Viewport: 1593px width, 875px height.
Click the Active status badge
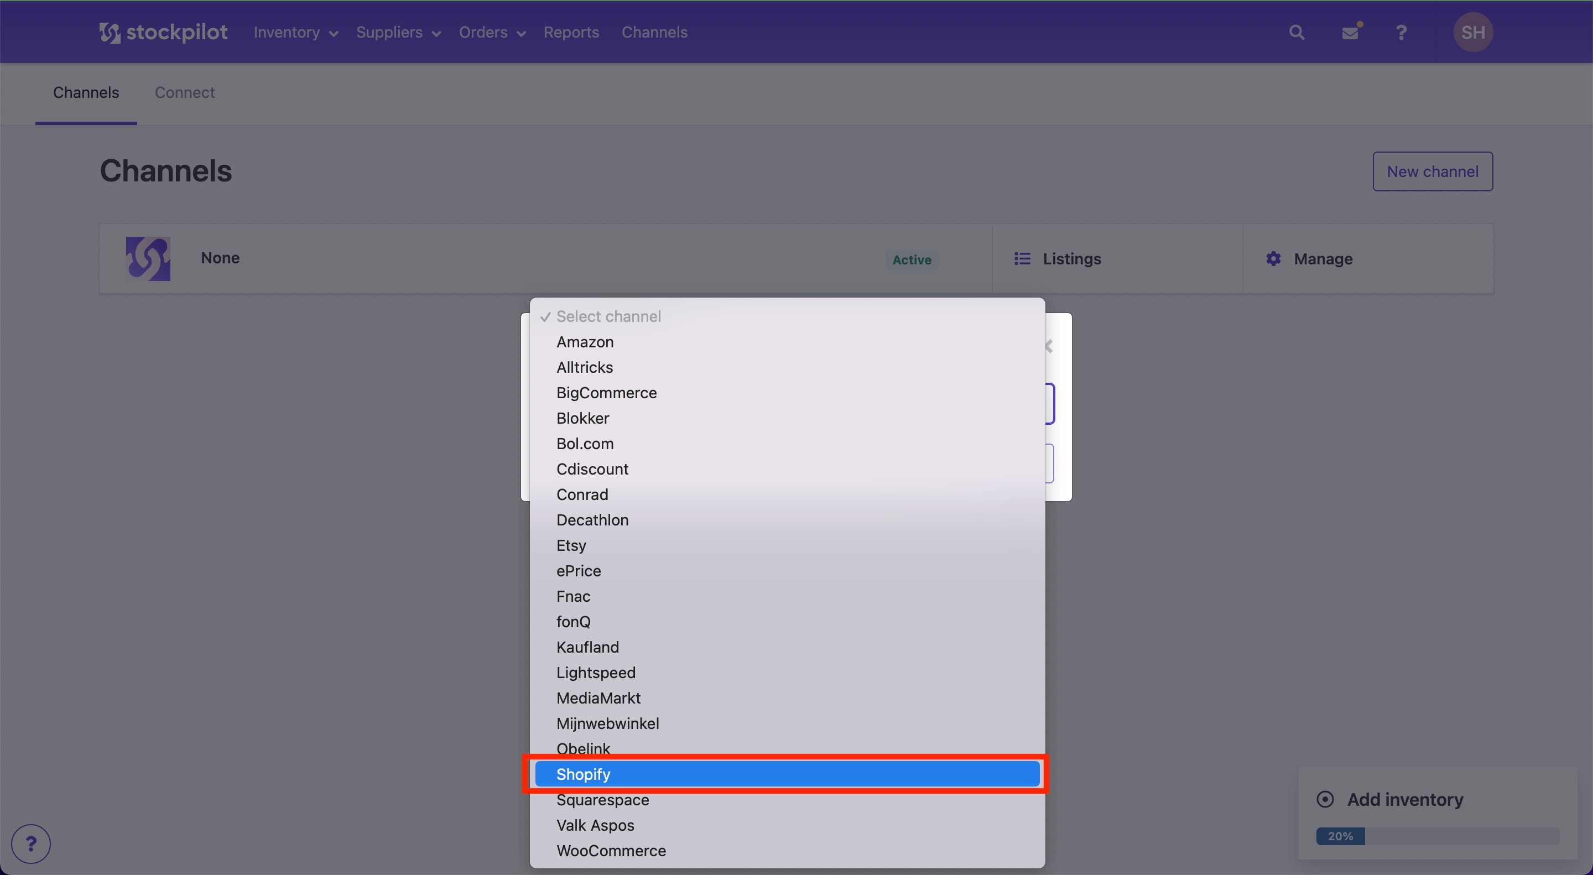point(912,260)
